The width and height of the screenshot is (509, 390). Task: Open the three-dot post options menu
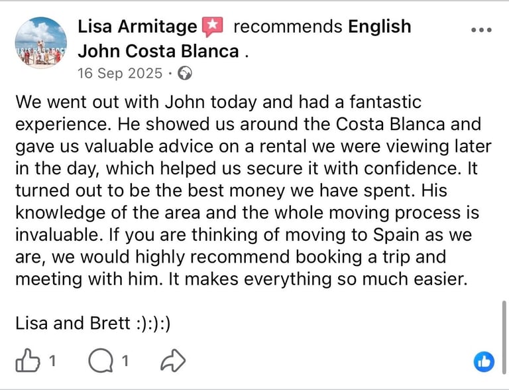coord(481,31)
